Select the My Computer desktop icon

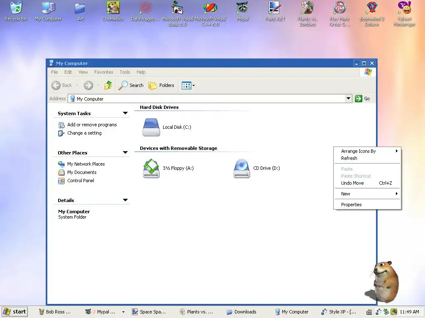pos(48,11)
